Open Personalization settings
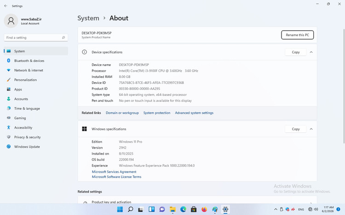The width and height of the screenshot is (345, 215). [36, 80]
